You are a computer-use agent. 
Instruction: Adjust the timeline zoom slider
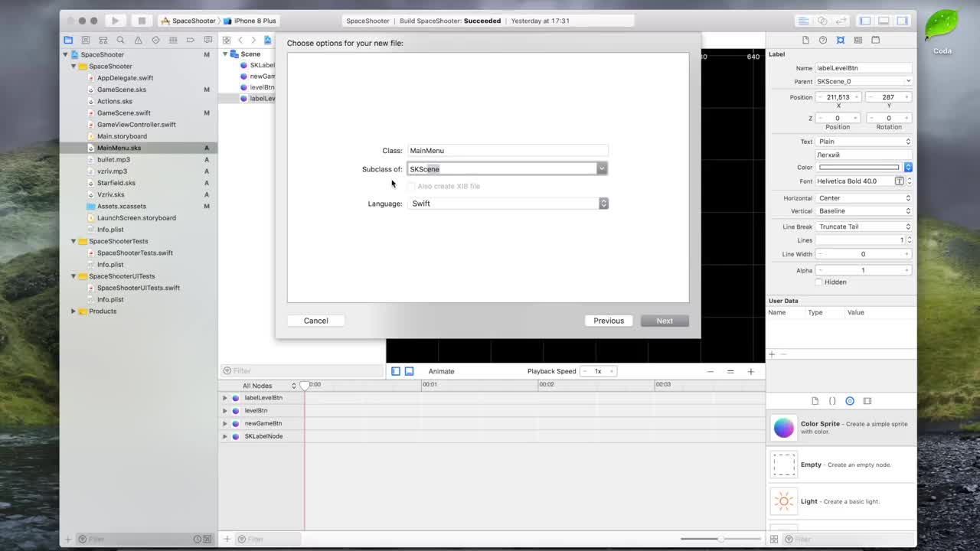(720, 540)
